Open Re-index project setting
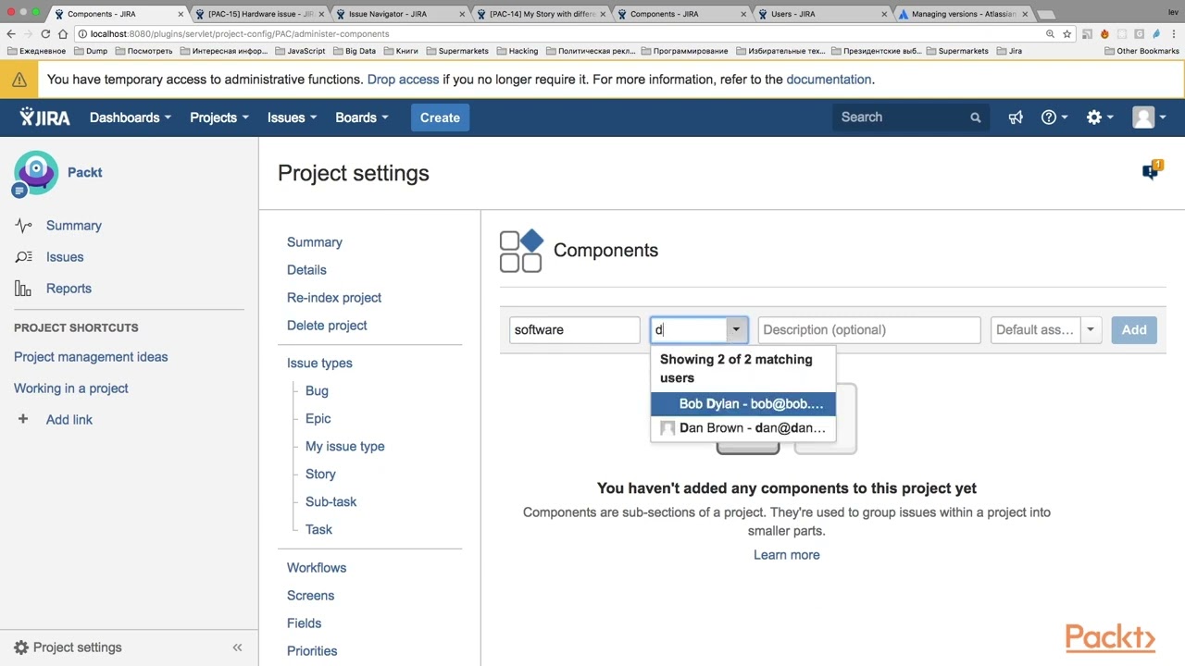 pyautogui.click(x=334, y=298)
